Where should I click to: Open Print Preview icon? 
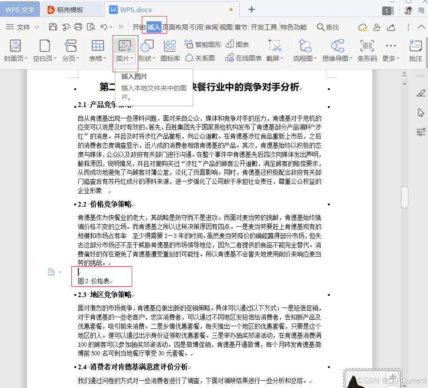point(91,27)
